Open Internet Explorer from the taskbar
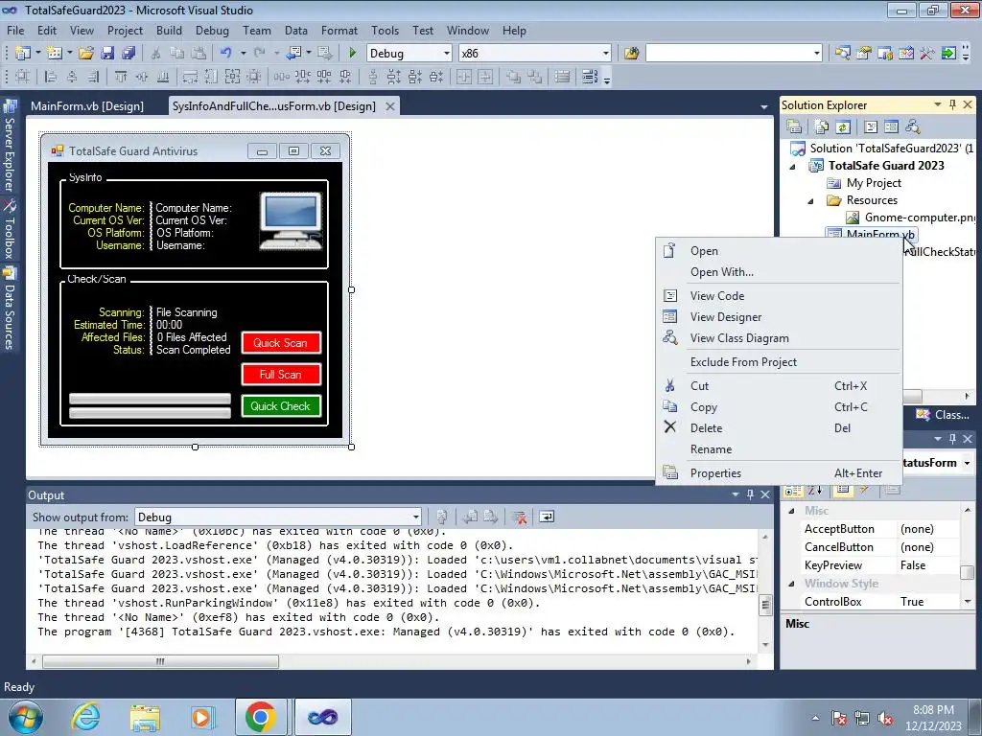 [x=85, y=717]
